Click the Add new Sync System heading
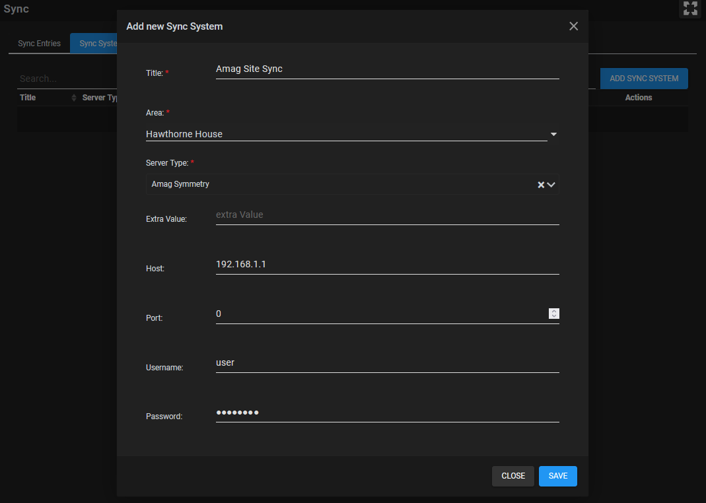Screen dimensions: 706x503 coord(174,26)
